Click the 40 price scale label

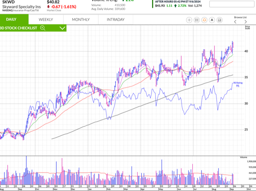click(x=246, y=51)
